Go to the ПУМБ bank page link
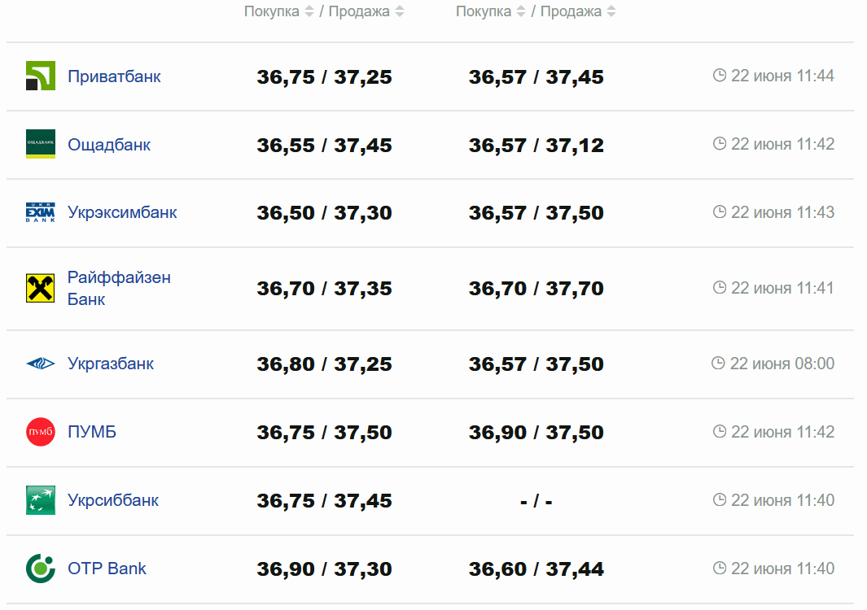This screenshot has height=610, width=867. click(92, 432)
